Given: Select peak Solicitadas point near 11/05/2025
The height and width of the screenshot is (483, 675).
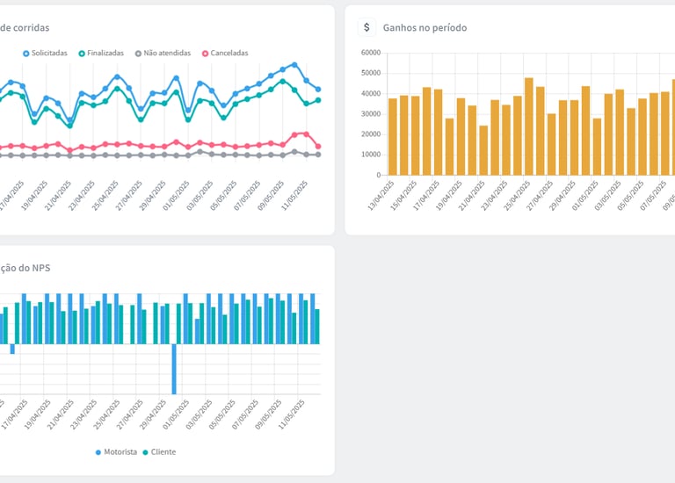Looking at the screenshot, I should (294, 65).
